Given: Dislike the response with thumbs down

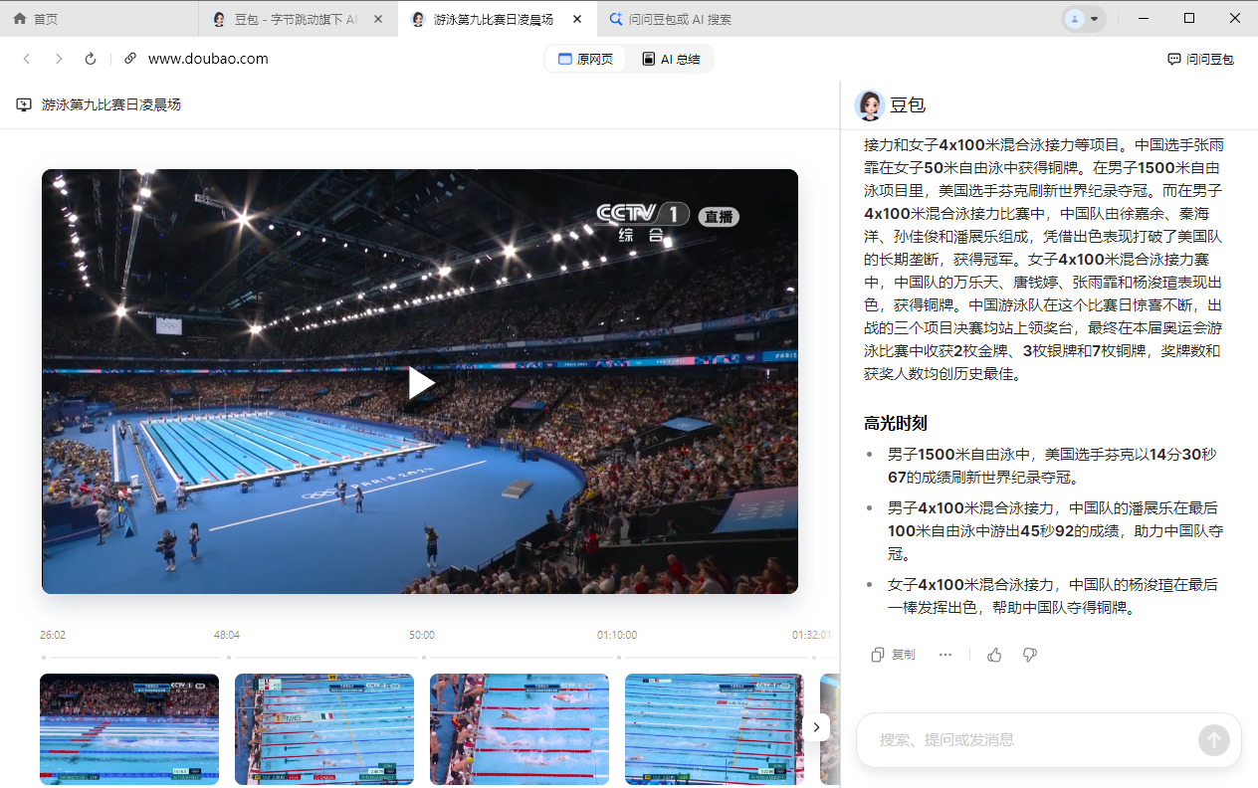Looking at the screenshot, I should point(1030,655).
